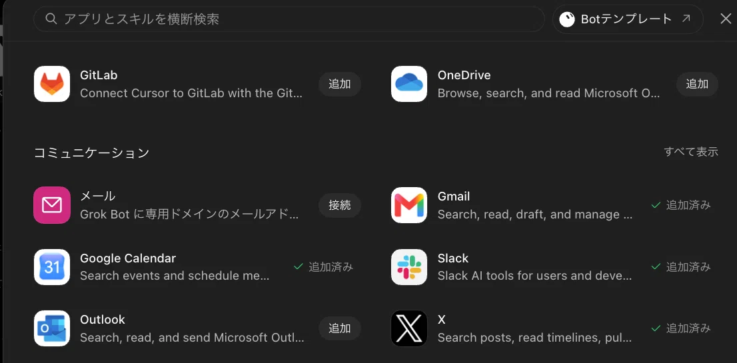Click the コミュニケーション section heading
The width and height of the screenshot is (737, 363).
click(x=92, y=153)
